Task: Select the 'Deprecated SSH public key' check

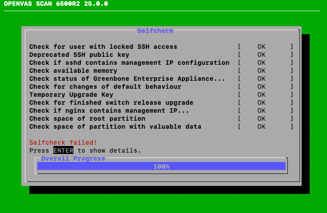Action: coord(79,55)
